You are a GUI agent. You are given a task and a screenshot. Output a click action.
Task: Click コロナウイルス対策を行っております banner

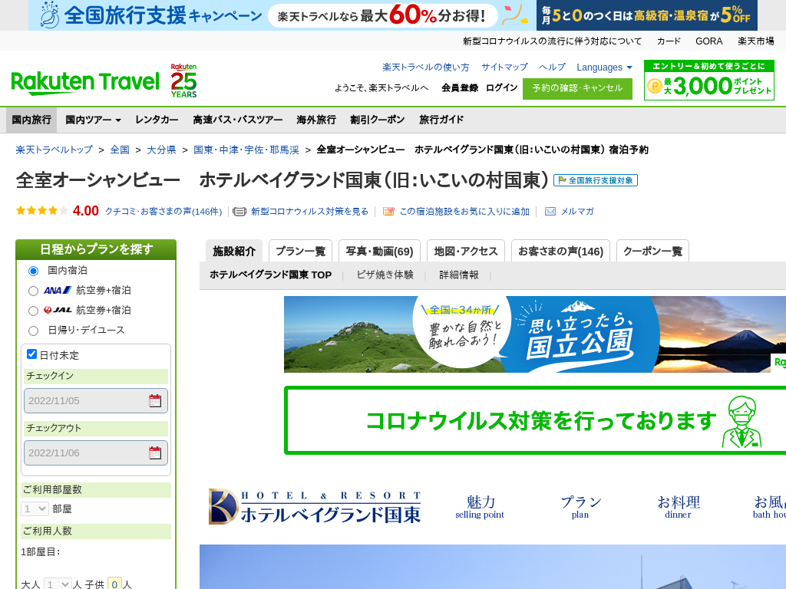tap(535, 420)
